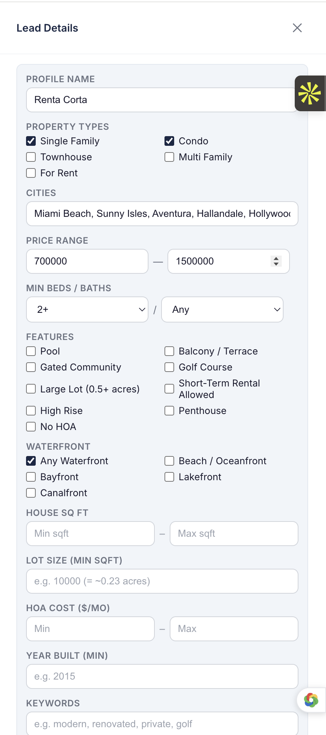This screenshot has width=326, height=735.
Task: Check the Townhouse property type
Action: [31, 157]
